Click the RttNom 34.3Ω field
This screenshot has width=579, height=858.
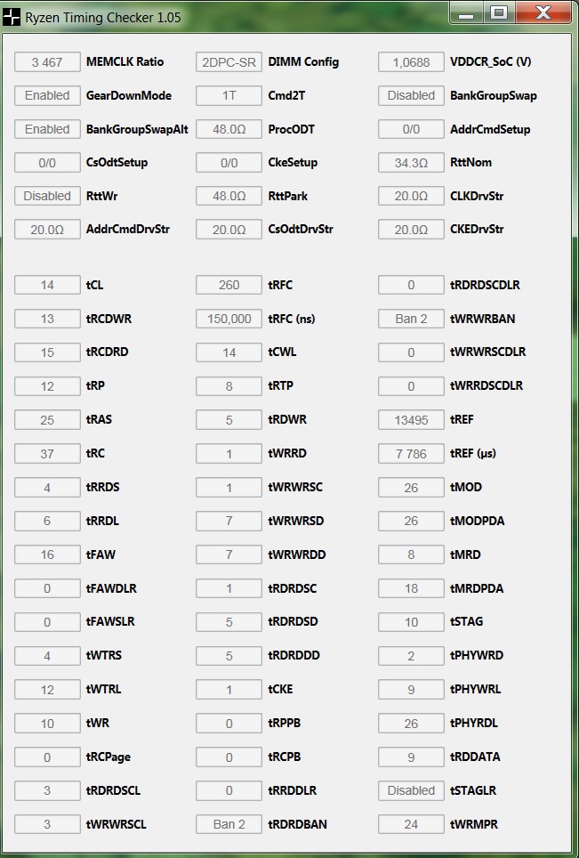coord(411,163)
